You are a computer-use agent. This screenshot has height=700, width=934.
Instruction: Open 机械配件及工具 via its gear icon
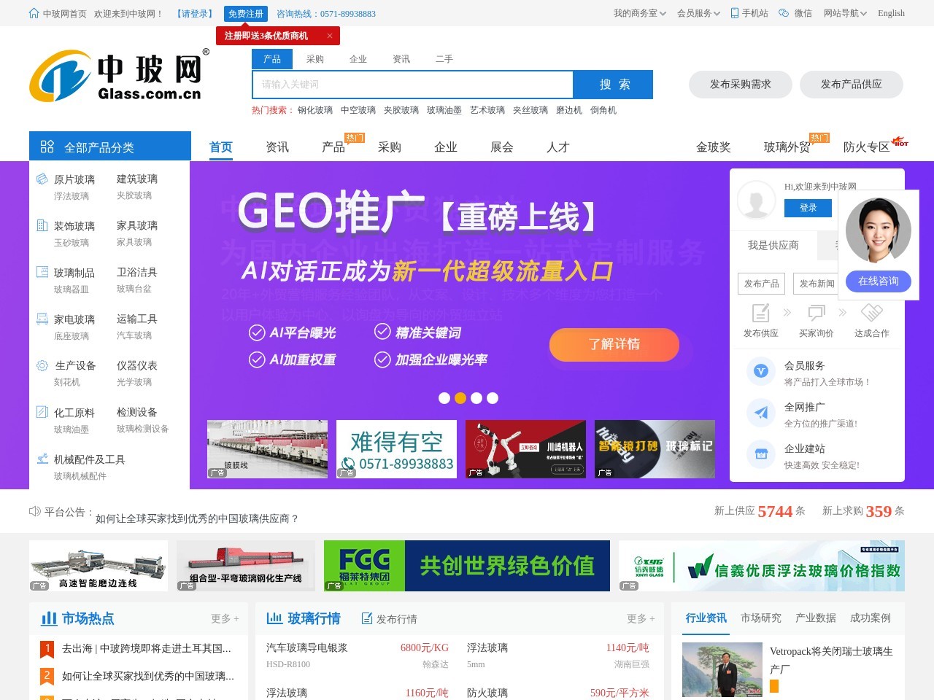tap(42, 459)
